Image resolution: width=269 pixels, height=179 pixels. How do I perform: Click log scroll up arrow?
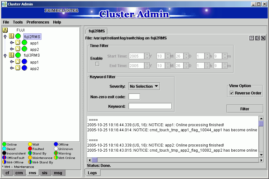click(x=261, y=119)
